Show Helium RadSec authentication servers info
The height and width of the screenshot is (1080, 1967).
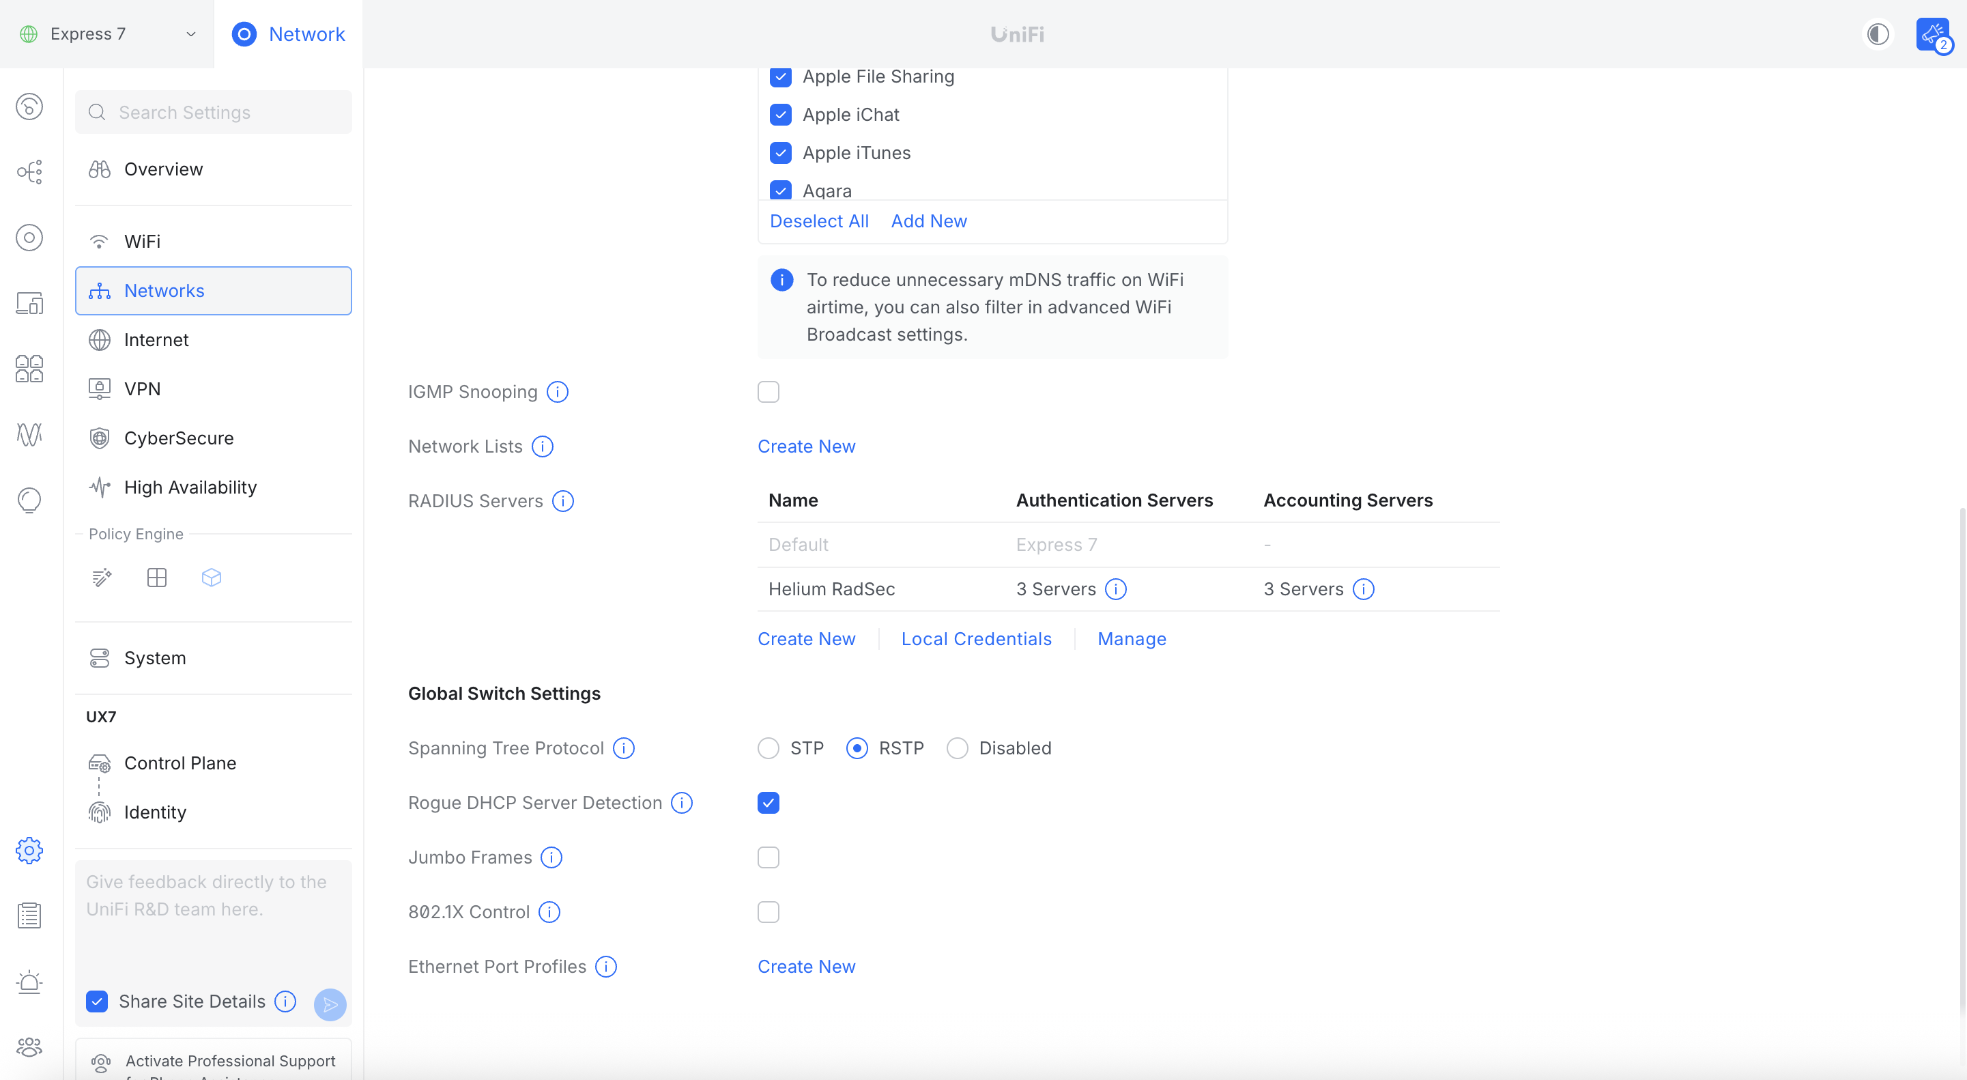[x=1116, y=589]
